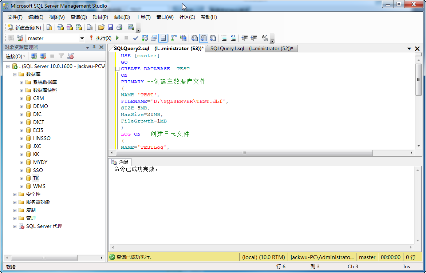The image size is (426, 273).
Task: Click the Comment Out Selected Lines icon
Action: pyautogui.click(x=224, y=38)
